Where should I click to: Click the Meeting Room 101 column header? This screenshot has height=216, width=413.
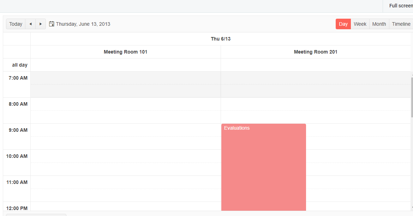point(125,52)
